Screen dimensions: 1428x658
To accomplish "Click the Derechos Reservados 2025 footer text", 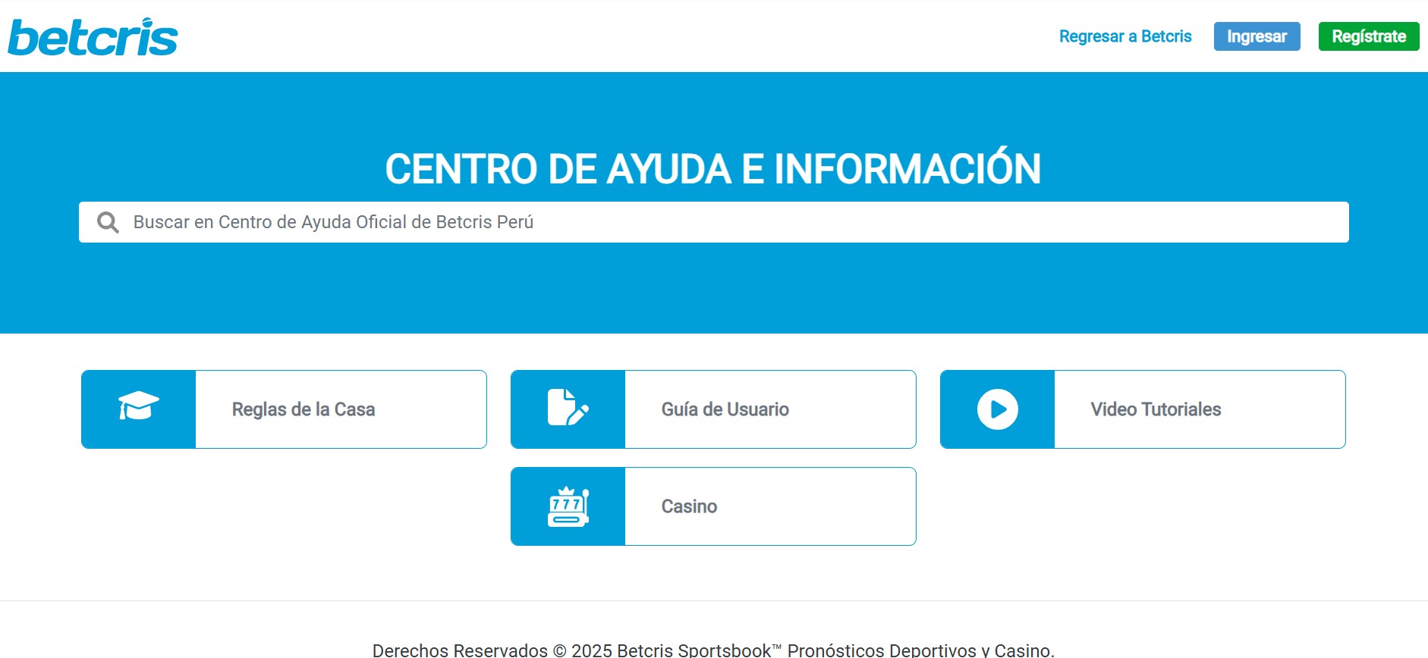I will point(713,650).
